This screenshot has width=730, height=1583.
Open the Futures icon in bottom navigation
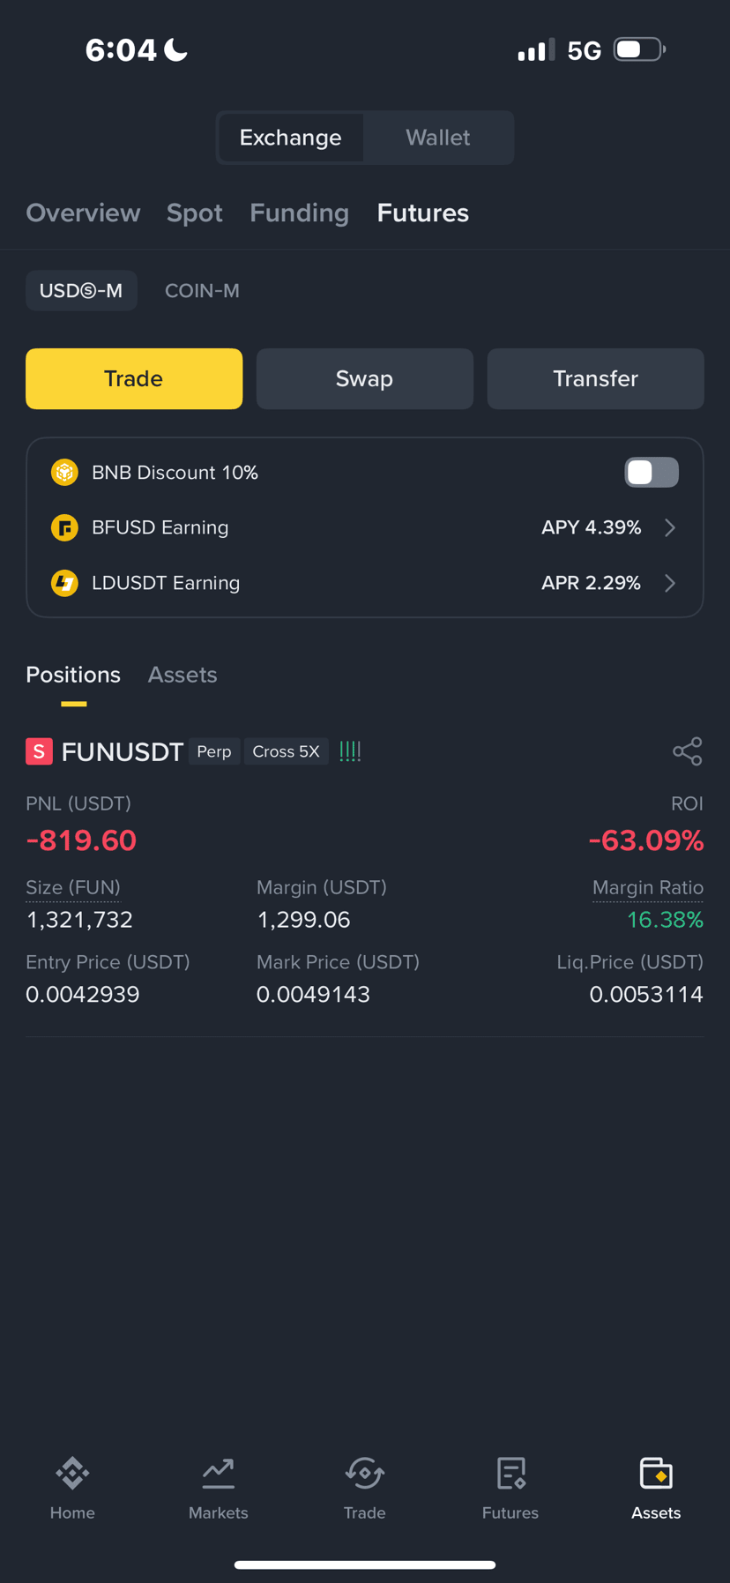tap(510, 1472)
